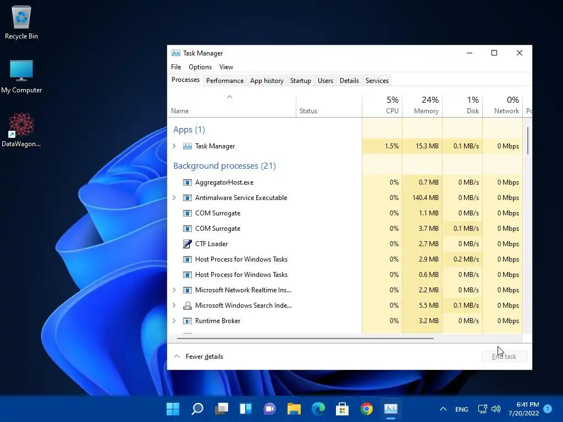Click the Task Manager taskbar icon

point(391,409)
